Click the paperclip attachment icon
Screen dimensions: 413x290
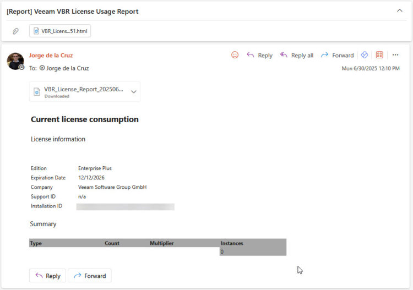coord(16,31)
